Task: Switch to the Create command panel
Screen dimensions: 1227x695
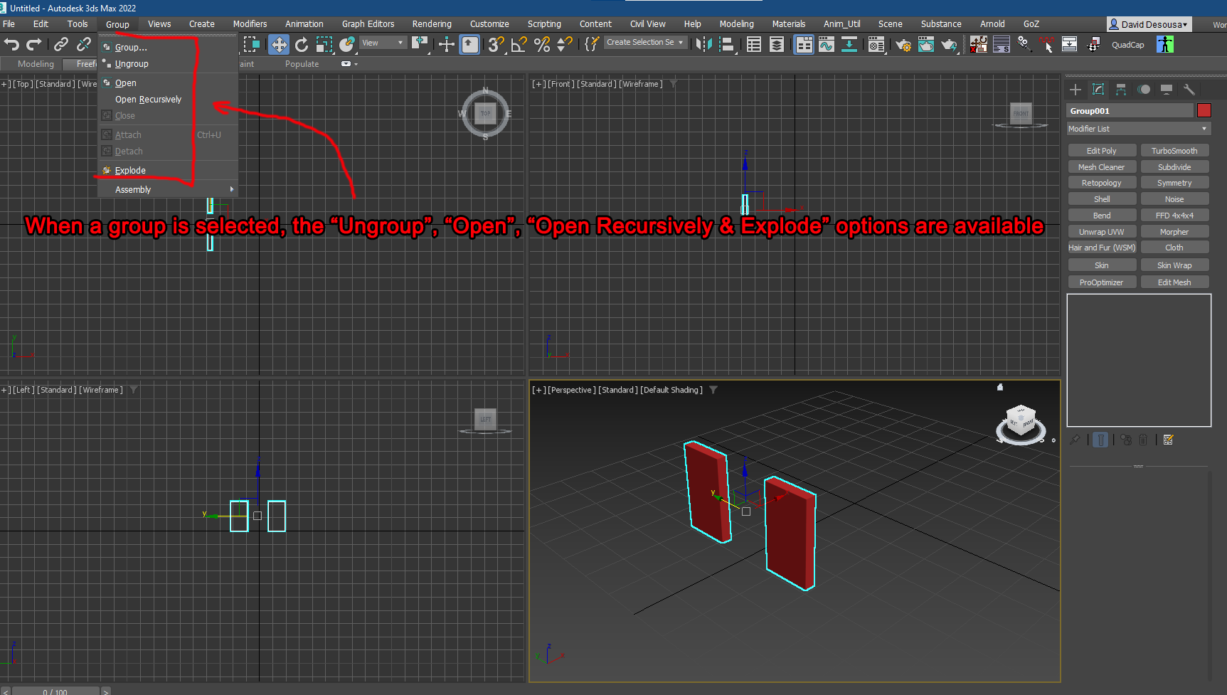Action: (1075, 90)
